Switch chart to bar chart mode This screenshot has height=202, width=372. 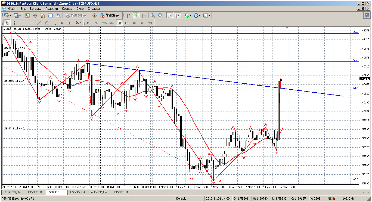[x=128, y=16]
